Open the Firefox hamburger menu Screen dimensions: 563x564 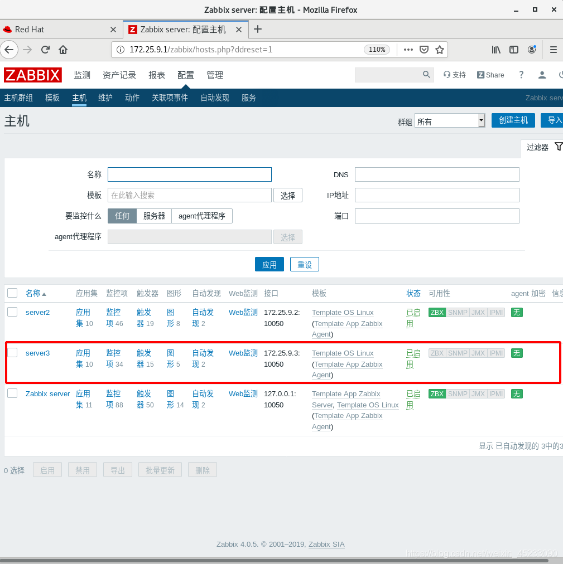point(554,50)
